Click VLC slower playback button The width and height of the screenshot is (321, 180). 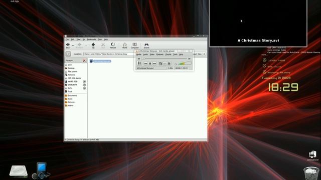[139, 59]
